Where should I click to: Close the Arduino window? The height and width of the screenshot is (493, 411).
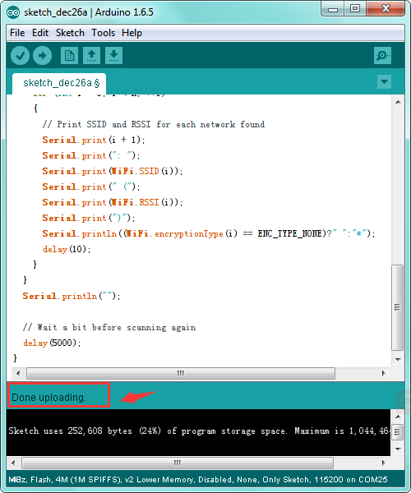coord(386,8)
